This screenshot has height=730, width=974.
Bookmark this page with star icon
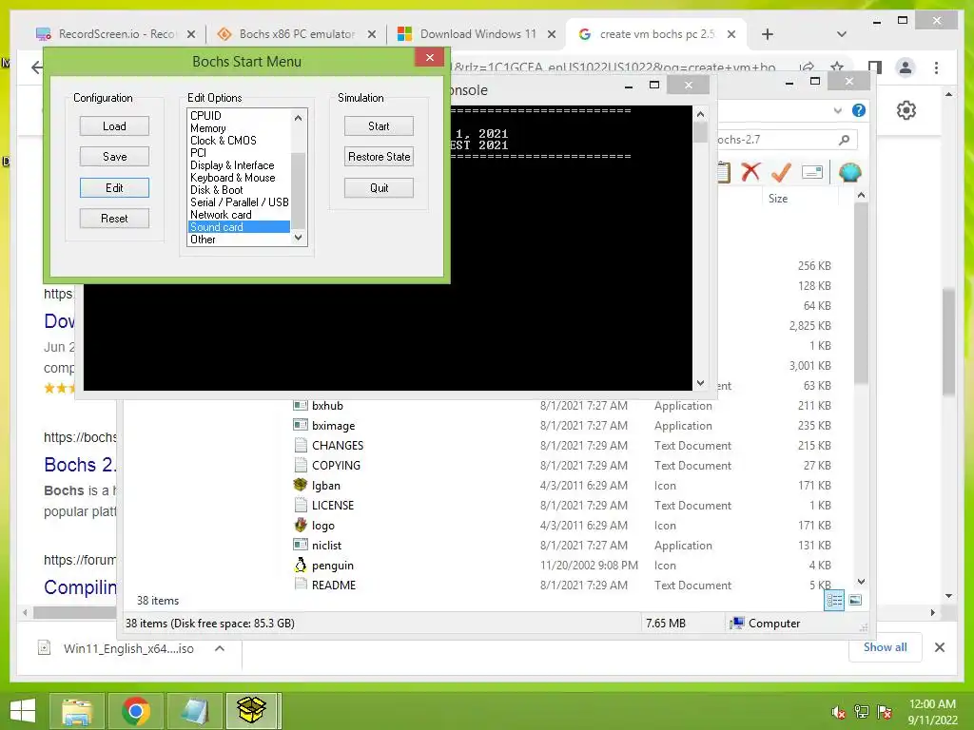point(837,67)
